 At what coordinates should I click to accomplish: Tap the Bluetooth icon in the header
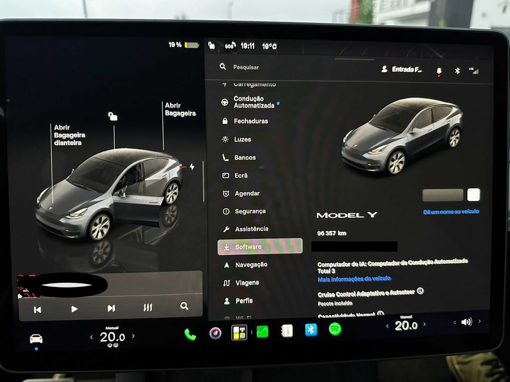(x=458, y=70)
